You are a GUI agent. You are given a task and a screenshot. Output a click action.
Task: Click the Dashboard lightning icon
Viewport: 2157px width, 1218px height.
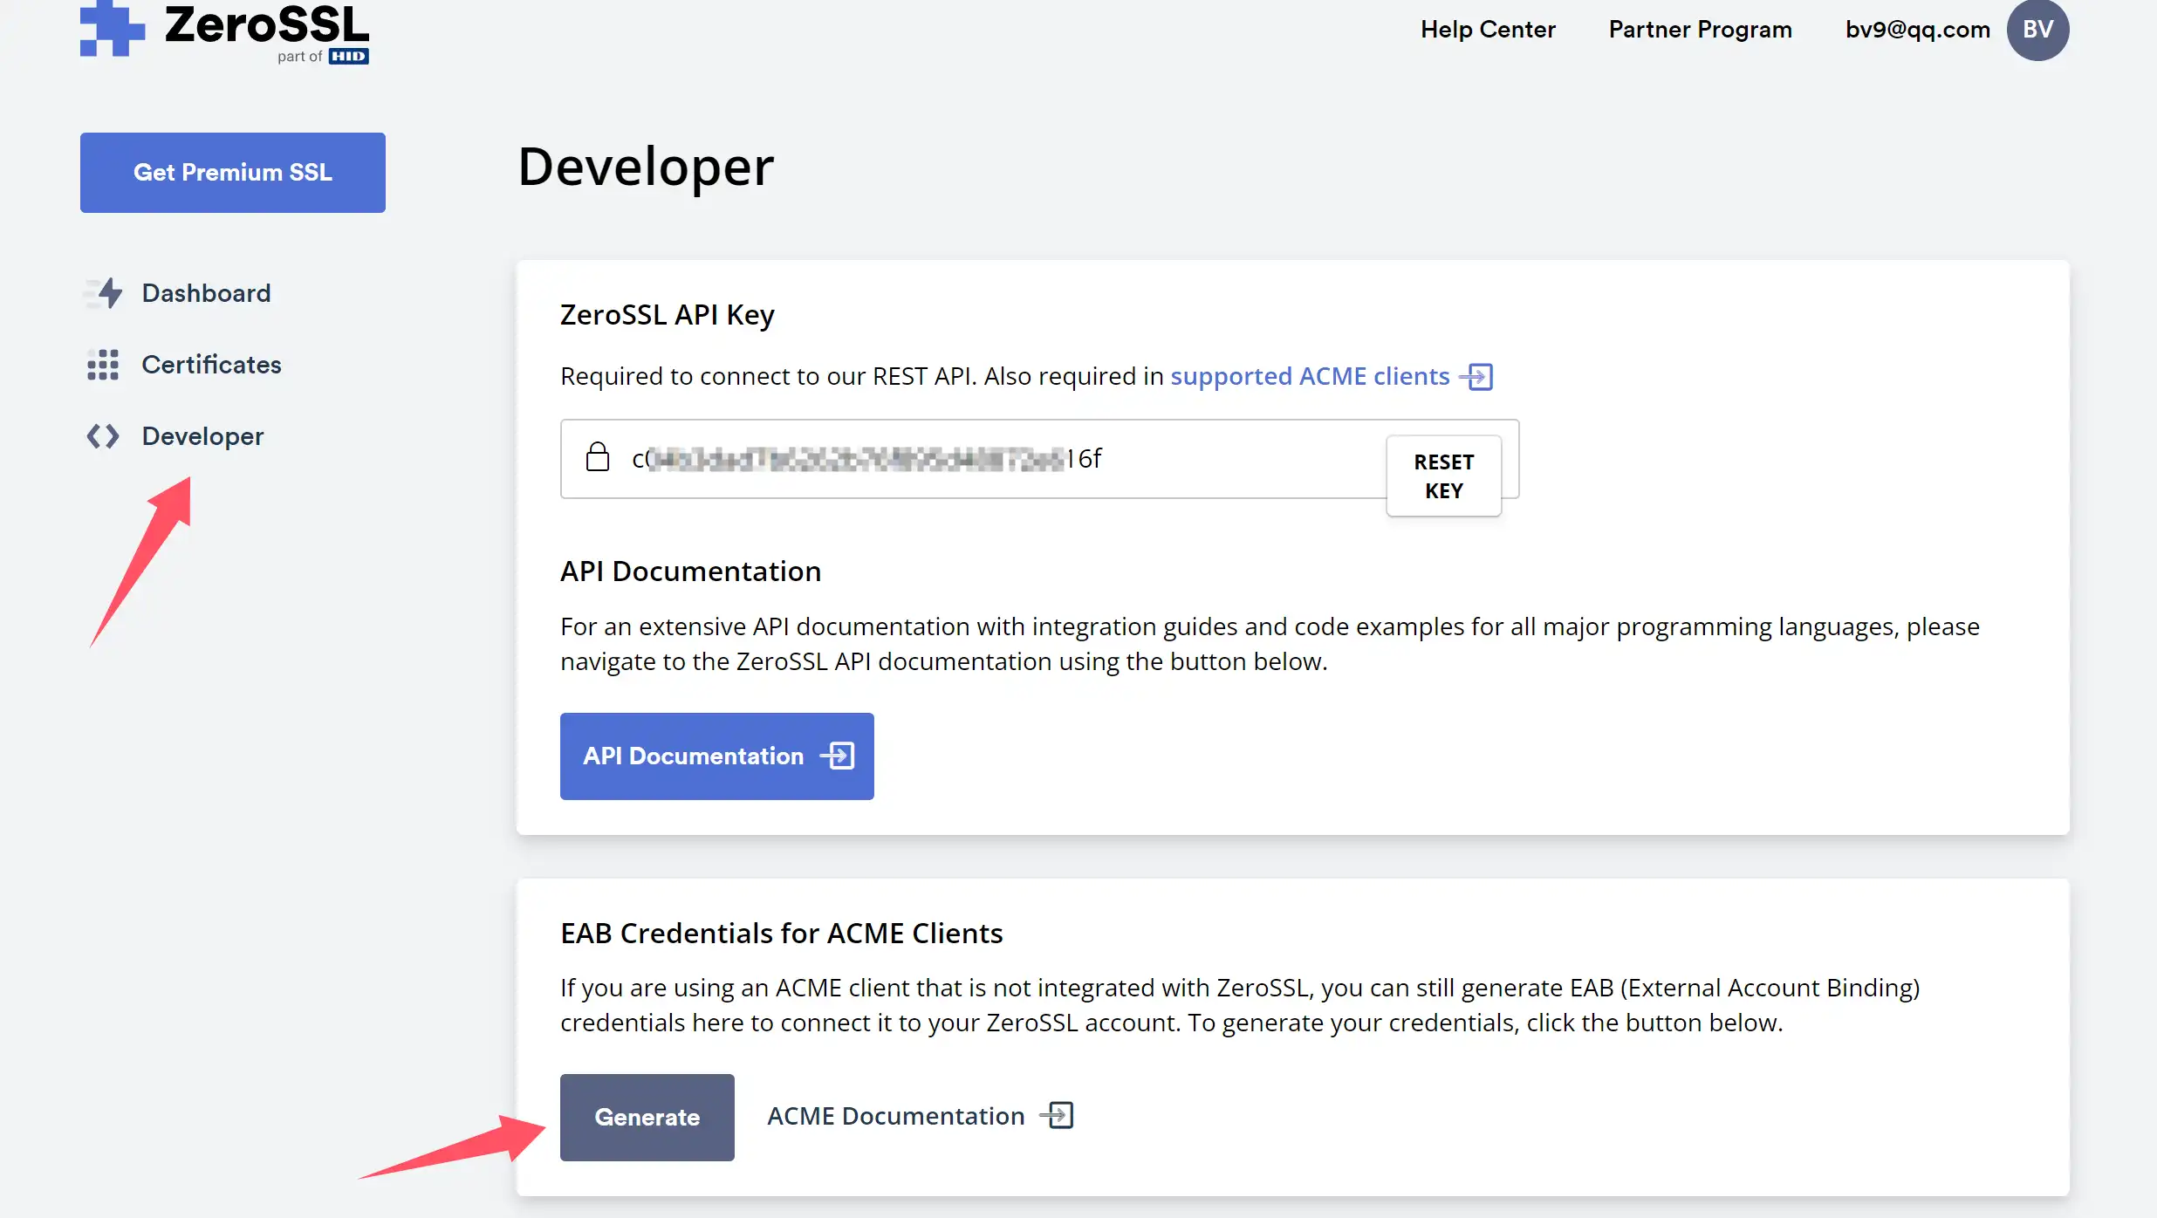click(104, 293)
